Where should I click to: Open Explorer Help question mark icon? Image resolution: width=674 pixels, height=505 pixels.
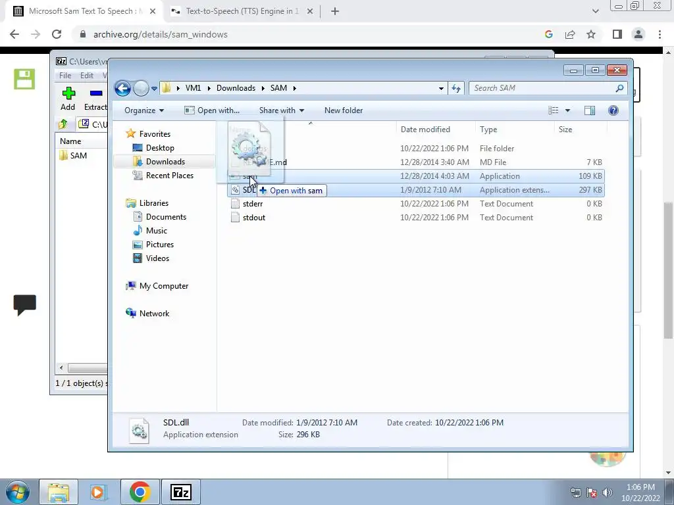613,110
